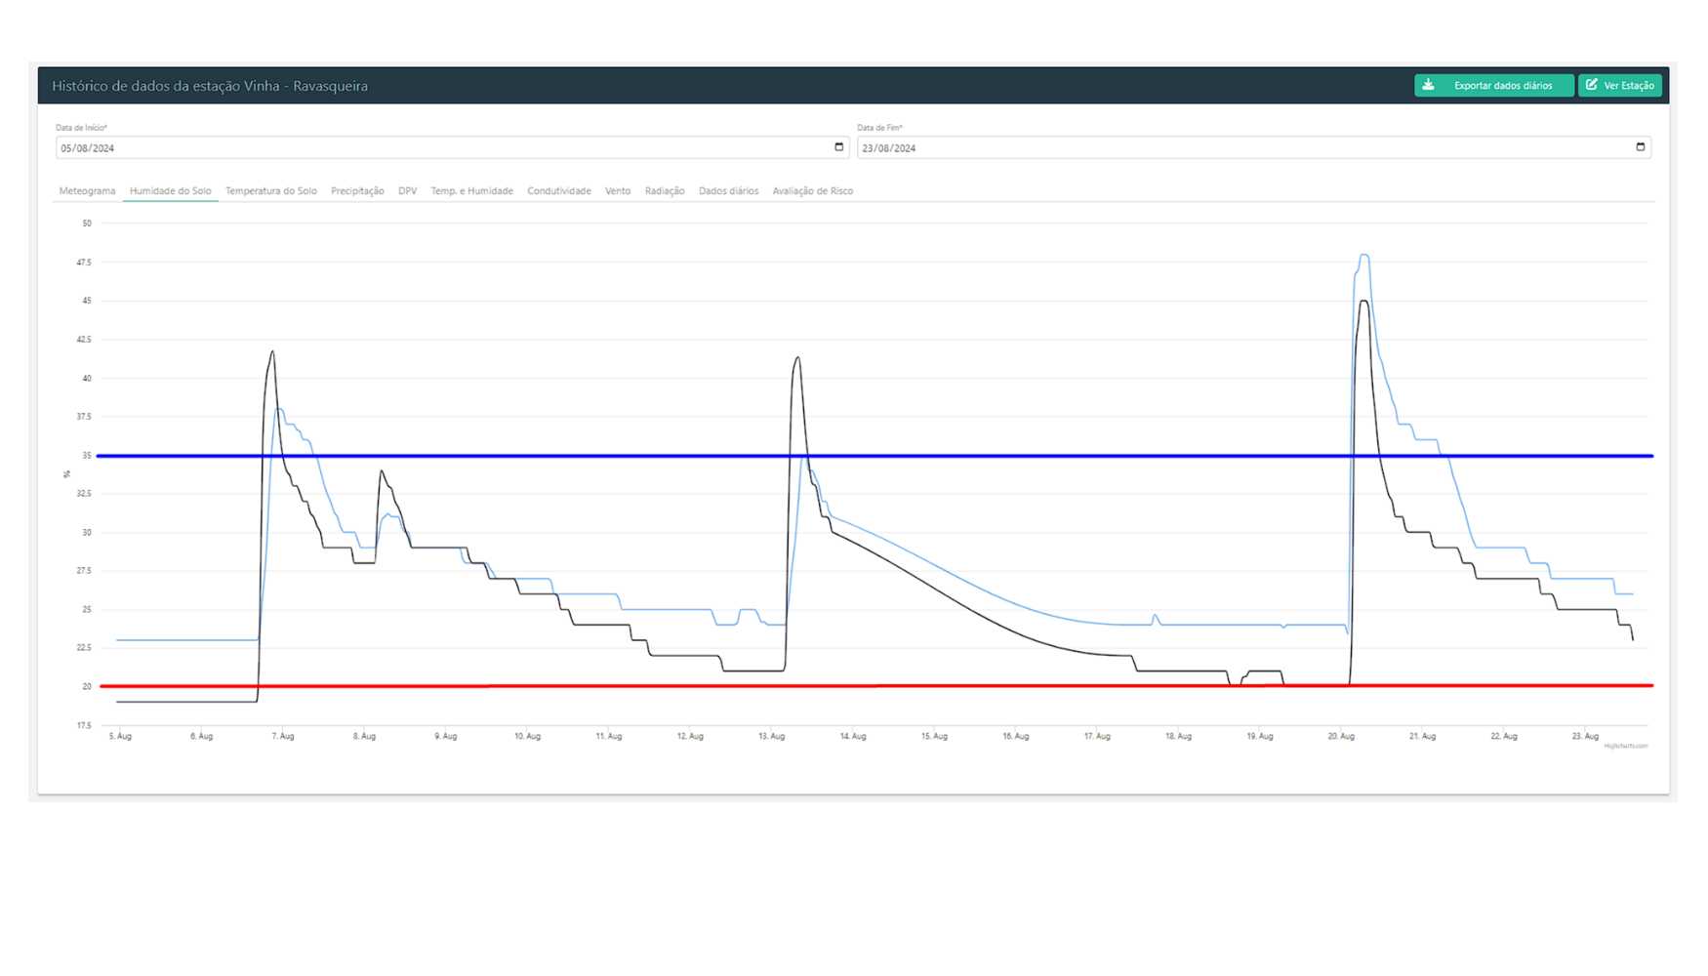Open the Temp. e Humidade tab
The image size is (1708, 976).
coord(471,191)
